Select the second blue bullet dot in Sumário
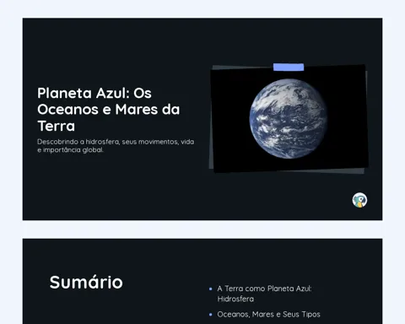Screen dimensions: 405x324 click(x=211, y=315)
